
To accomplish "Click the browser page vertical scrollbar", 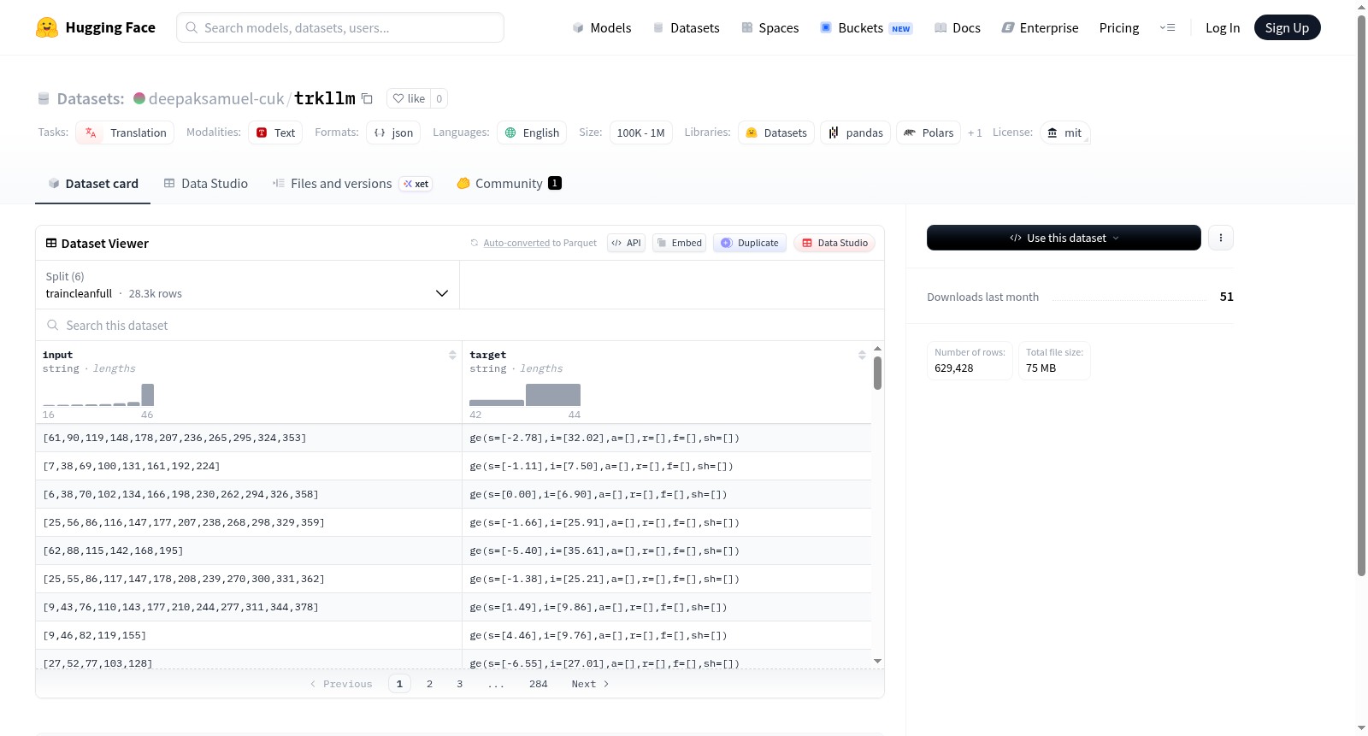I will pos(1361,295).
